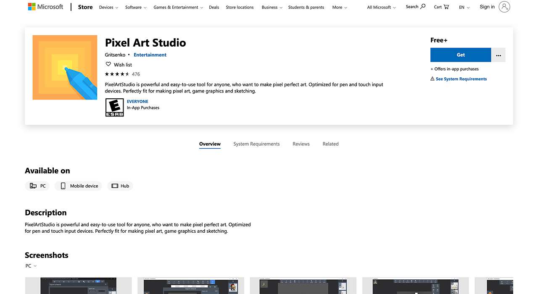Screen dimensions: 538x294
Task: Open the PC screenshots platform dropdown
Action: pyautogui.click(x=31, y=266)
